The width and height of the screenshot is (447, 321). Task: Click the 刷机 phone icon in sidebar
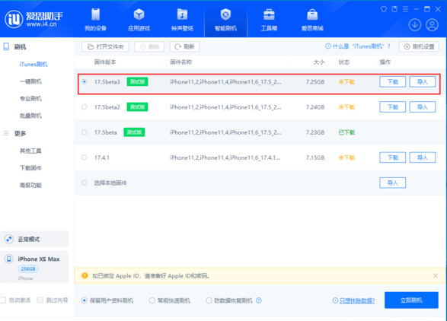(x=6, y=46)
